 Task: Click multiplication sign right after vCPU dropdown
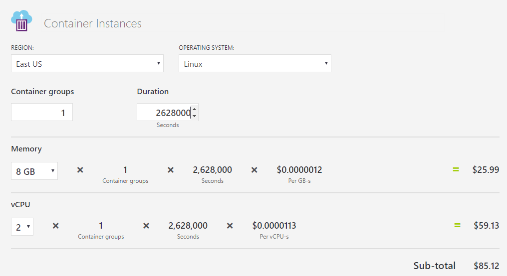[56, 226]
